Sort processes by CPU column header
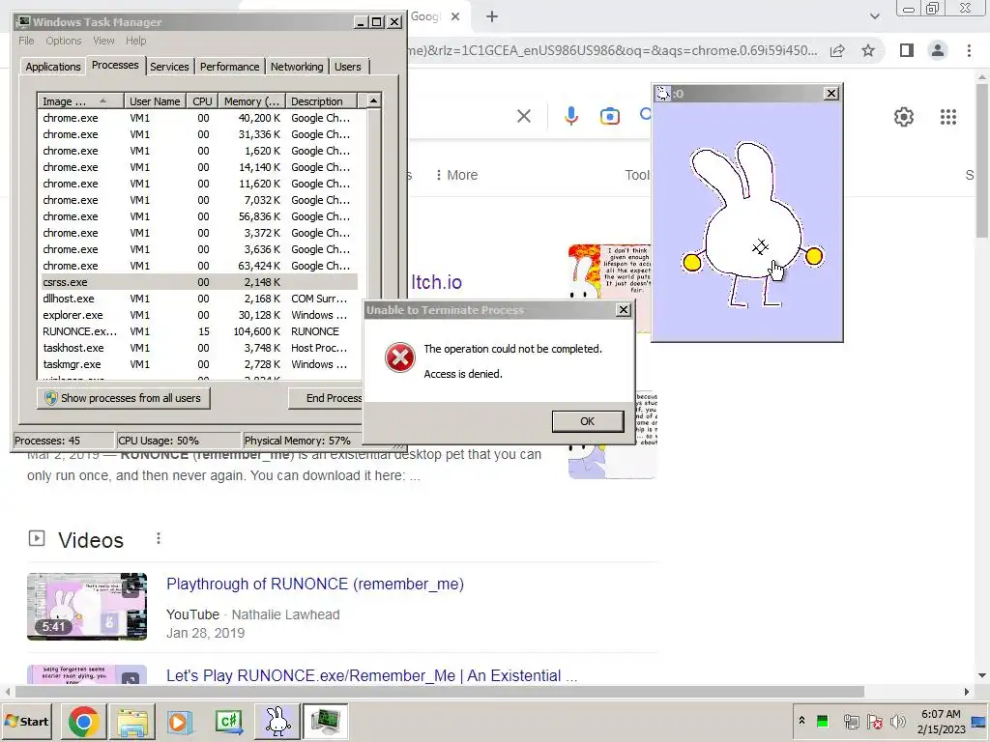 (x=202, y=100)
